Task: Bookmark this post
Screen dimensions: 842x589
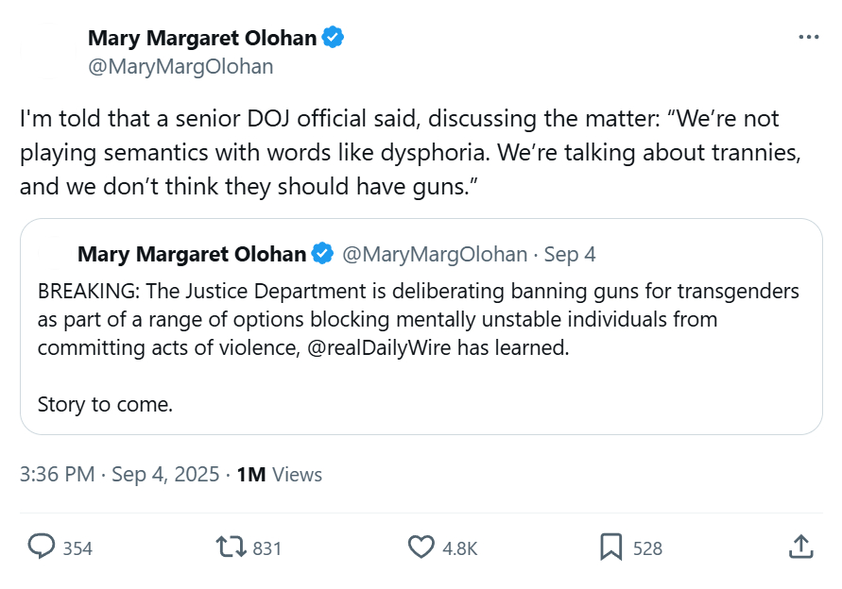Action: pos(610,547)
